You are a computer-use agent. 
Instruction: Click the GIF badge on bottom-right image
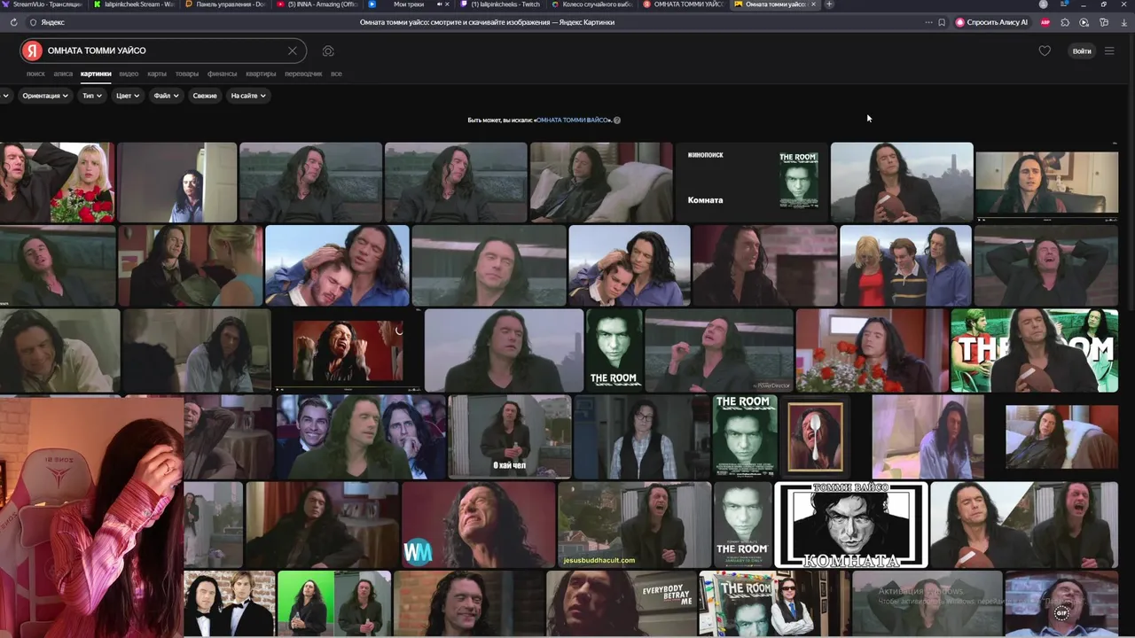pyautogui.click(x=1061, y=612)
